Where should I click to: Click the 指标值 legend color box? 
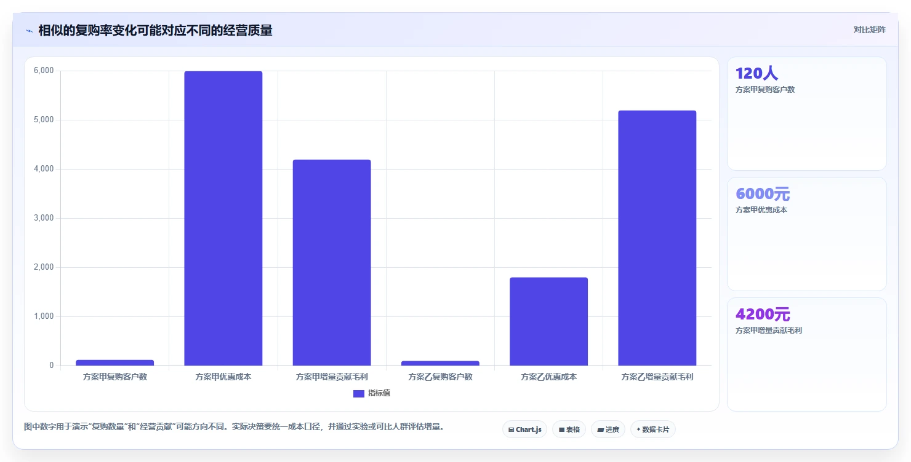[x=359, y=394]
